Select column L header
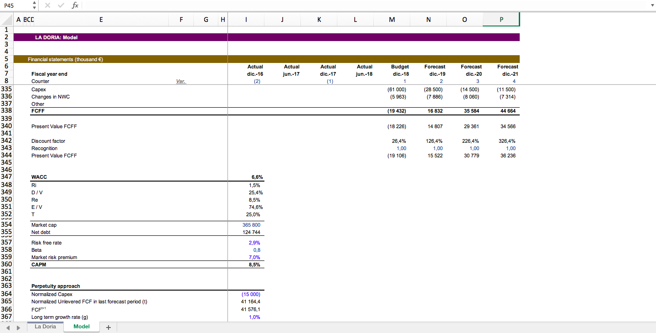Screen dimensions: 656x333 click(x=355, y=20)
